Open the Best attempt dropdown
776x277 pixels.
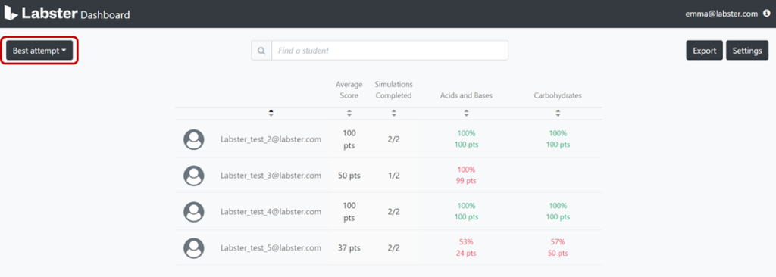point(39,51)
